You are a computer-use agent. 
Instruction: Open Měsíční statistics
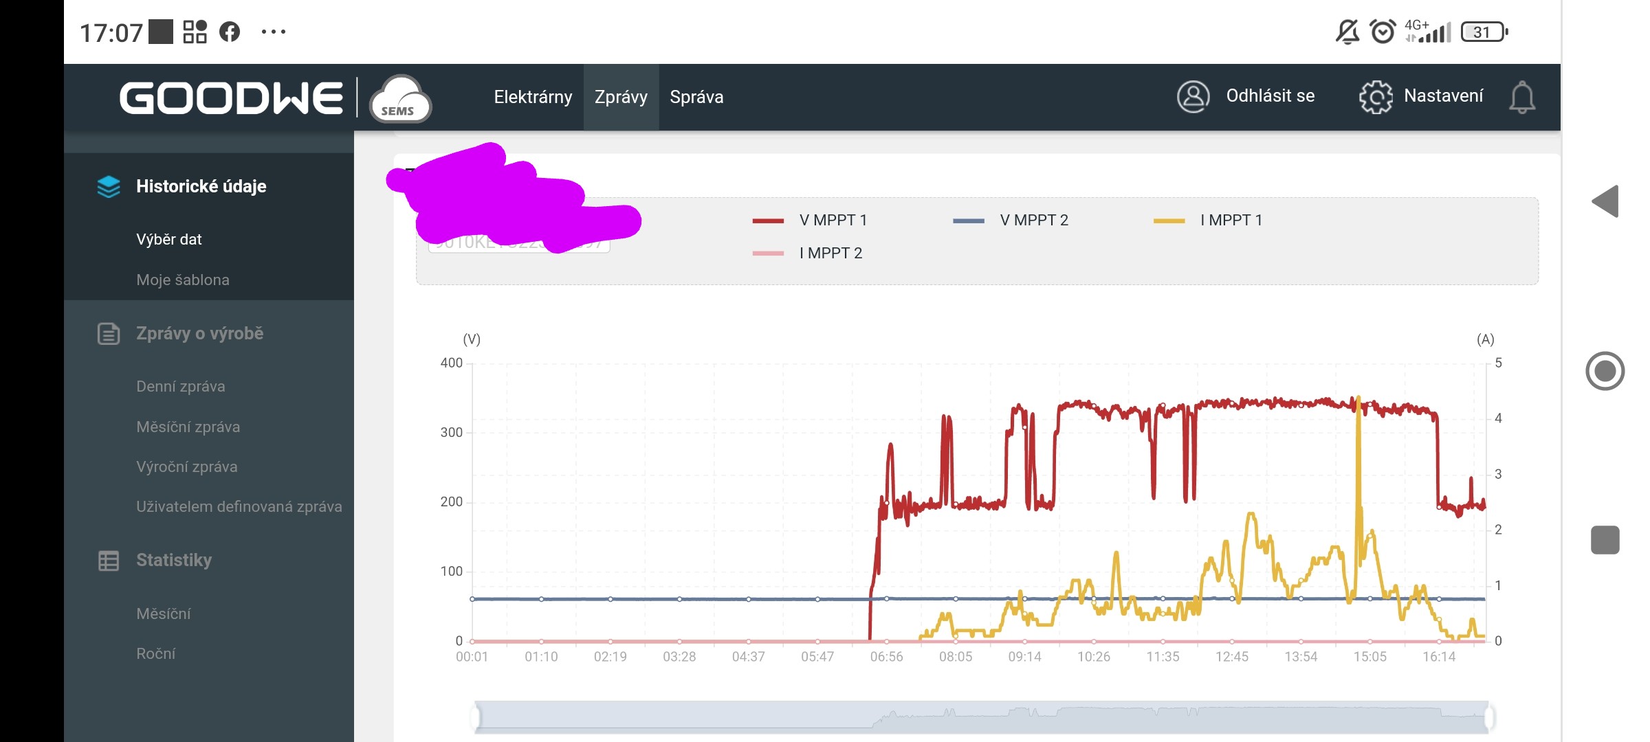coord(164,614)
